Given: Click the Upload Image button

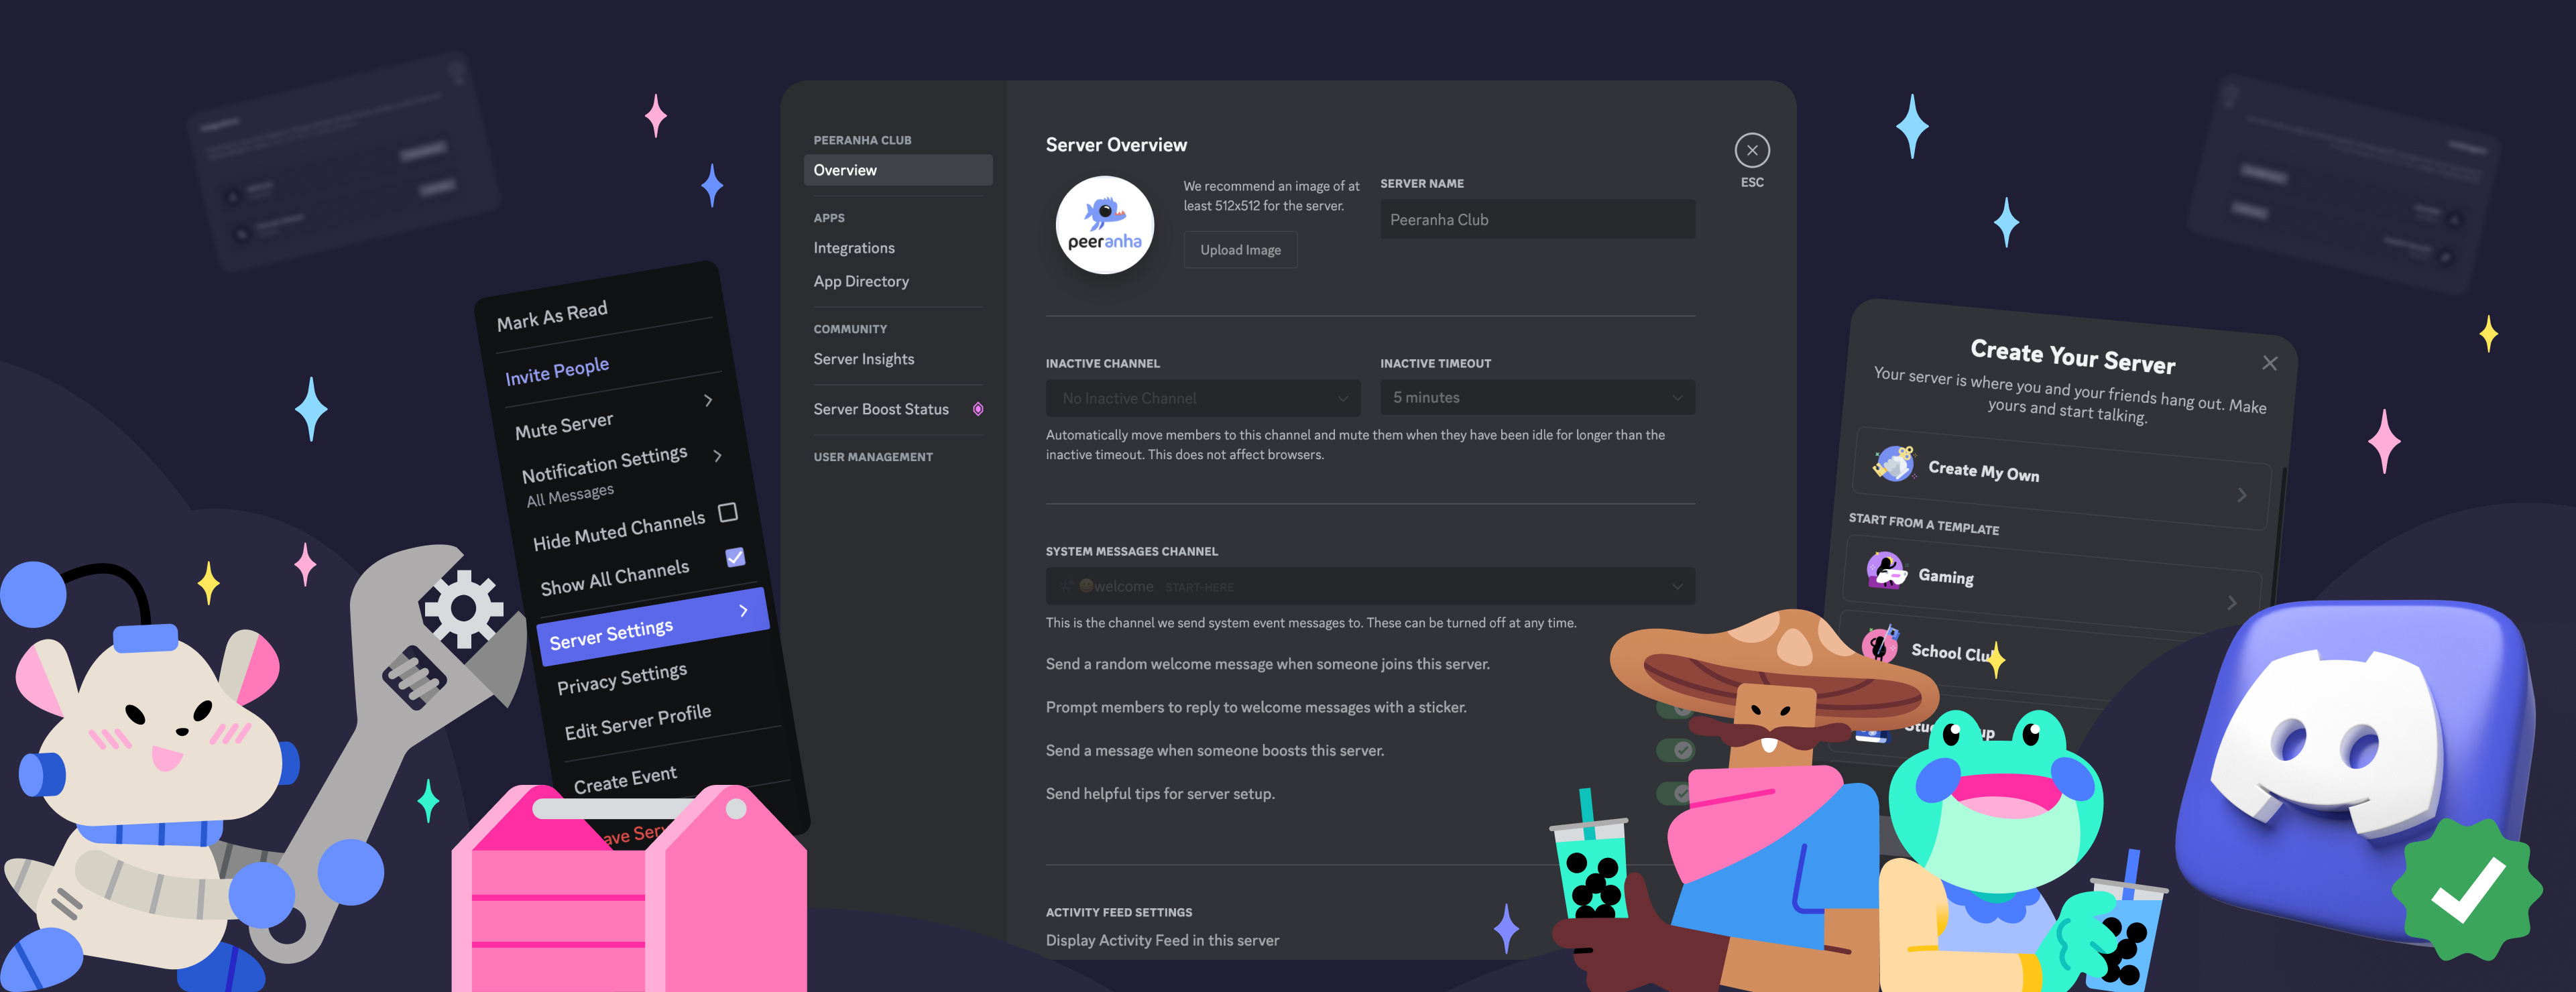Looking at the screenshot, I should click(x=1240, y=250).
